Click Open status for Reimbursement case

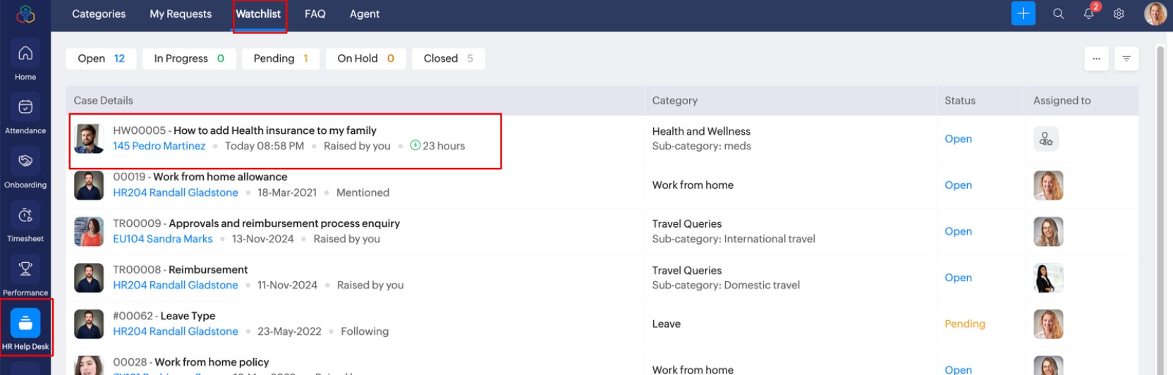click(958, 278)
